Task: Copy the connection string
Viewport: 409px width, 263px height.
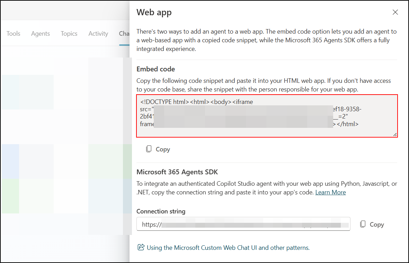Action: [372, 225]
